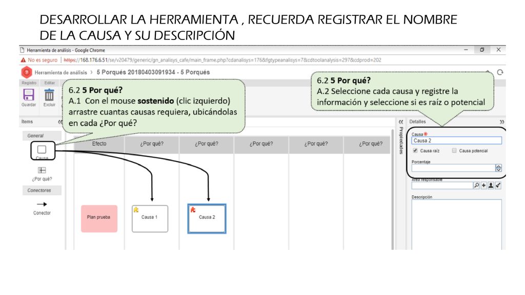
Task: Click the Área responsable input field
Action: click(x=442, y=185)
